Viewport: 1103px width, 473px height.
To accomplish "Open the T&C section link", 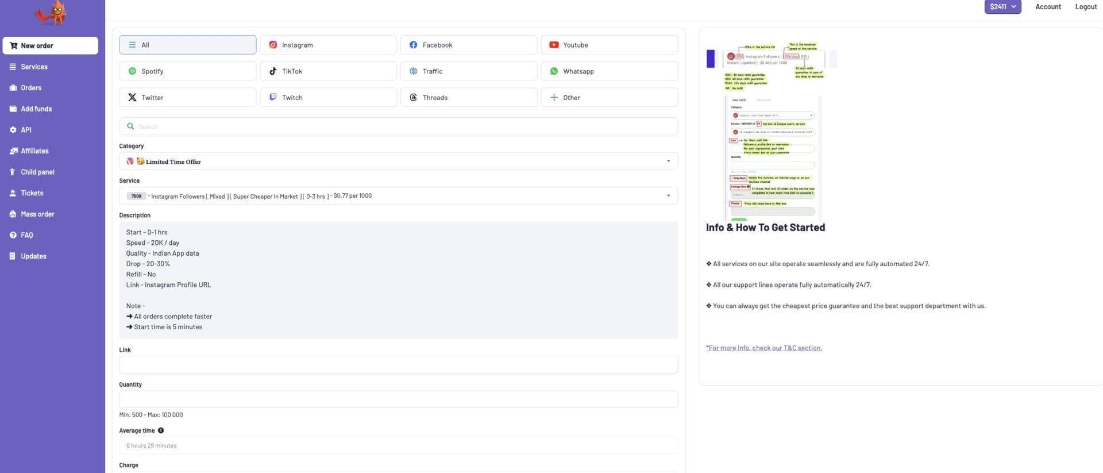I will [x=763, y=348].
